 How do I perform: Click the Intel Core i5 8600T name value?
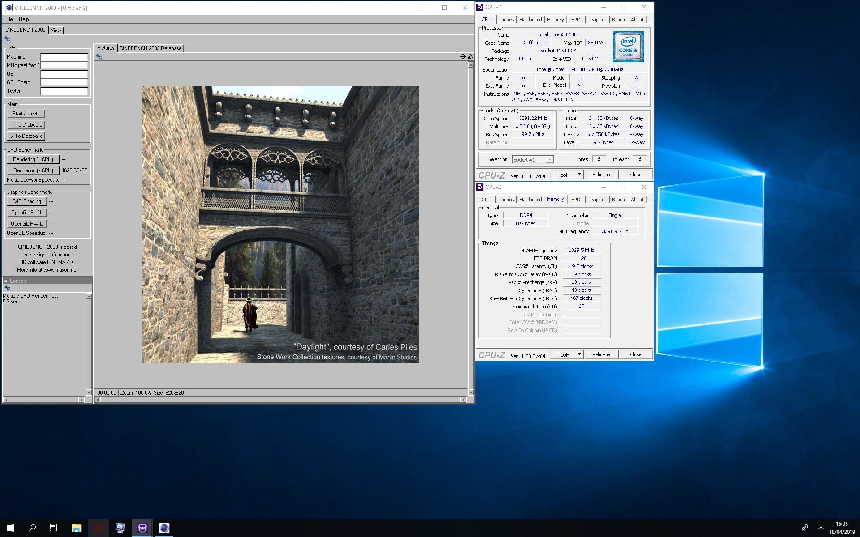click(559, 34)
